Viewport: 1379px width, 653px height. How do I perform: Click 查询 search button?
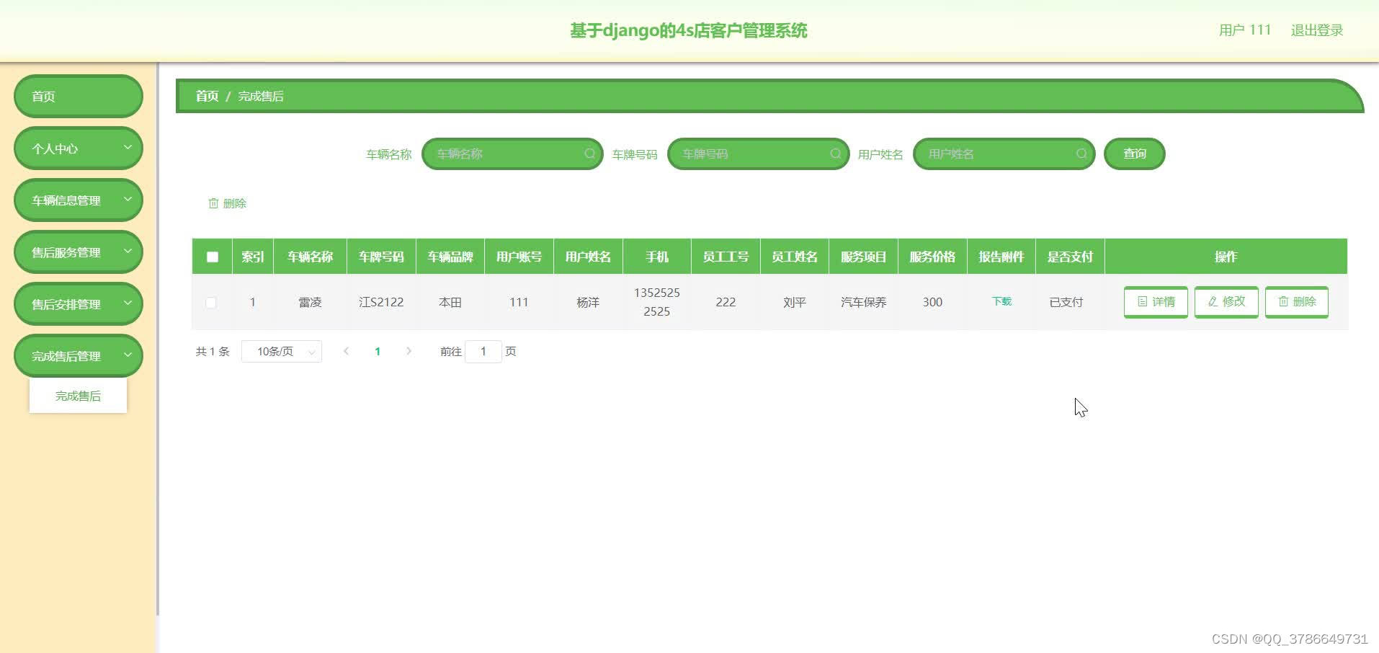pyautogui.click(x=1134, y=154)
